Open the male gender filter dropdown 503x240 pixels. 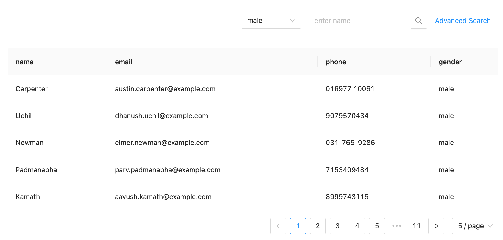point(271,21)
